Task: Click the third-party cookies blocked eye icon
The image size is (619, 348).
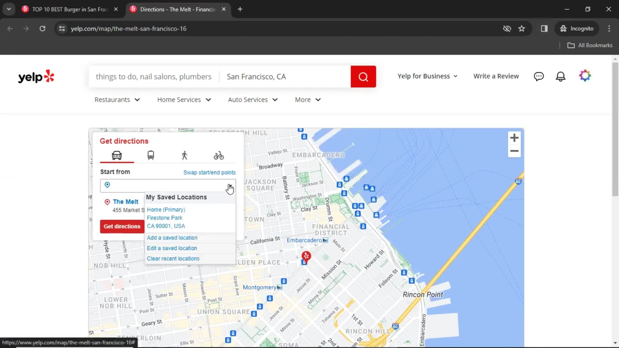Action: [x=507, y=28]
